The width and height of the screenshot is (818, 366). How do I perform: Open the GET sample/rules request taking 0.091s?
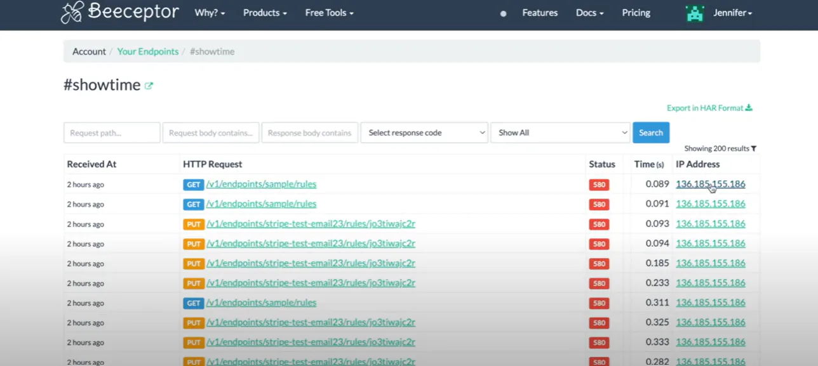coord(261,204)
